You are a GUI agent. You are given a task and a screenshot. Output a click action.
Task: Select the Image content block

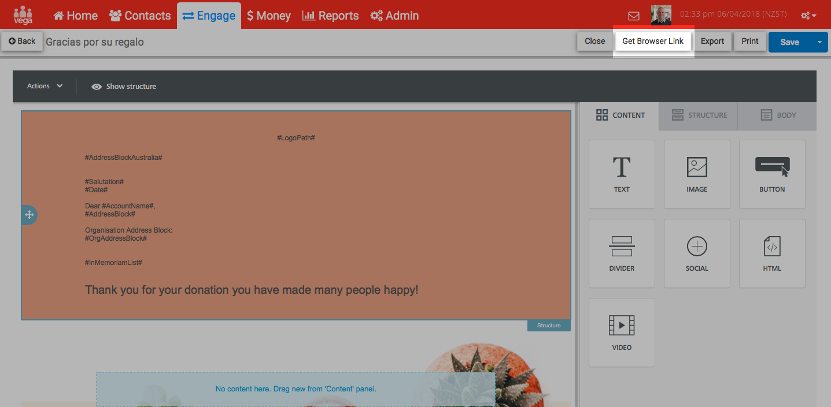(x=697, y=174)
